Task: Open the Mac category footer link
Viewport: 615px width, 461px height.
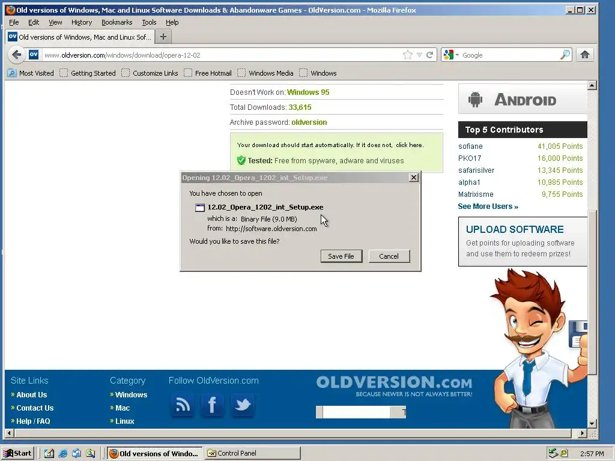Action: tap(123, 408)
